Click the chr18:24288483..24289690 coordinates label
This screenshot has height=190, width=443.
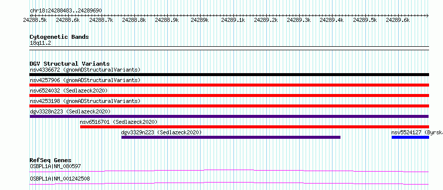pos(66,10)
